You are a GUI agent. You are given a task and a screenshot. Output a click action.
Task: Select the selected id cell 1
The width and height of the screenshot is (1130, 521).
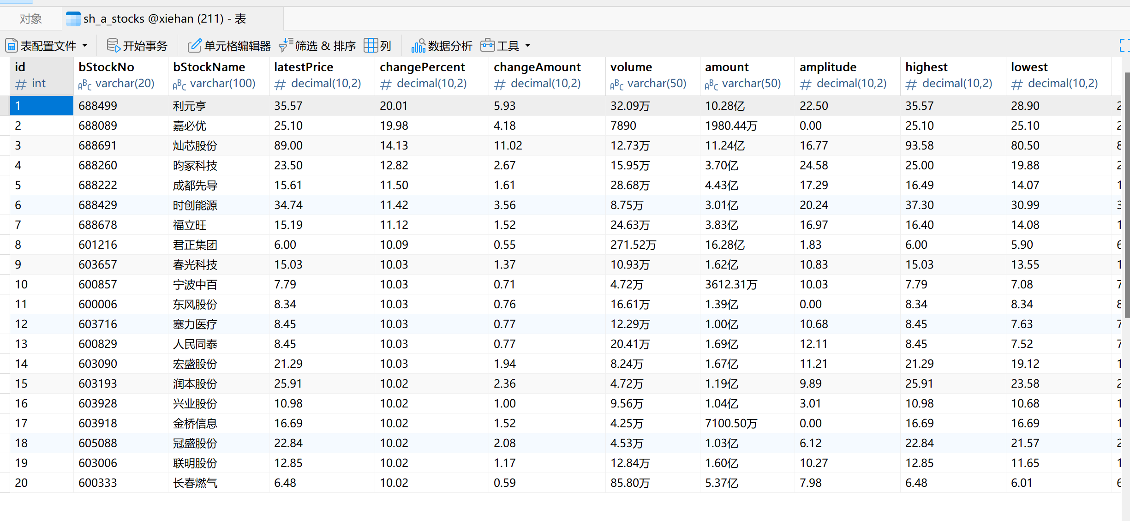[42, 106]
